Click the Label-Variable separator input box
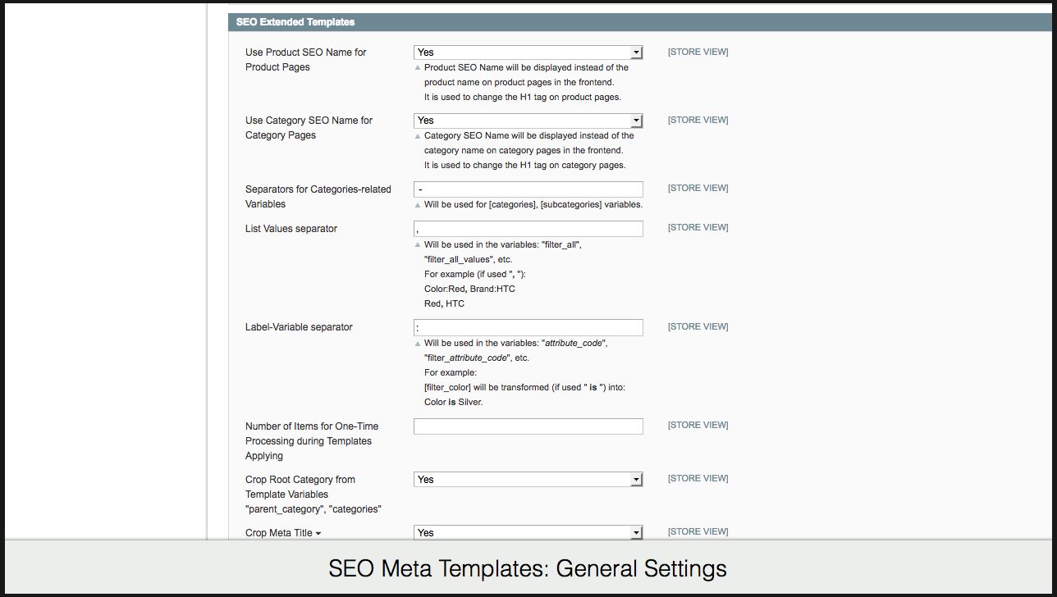This screenshot has width=1057, height=597. coord(528,327)
